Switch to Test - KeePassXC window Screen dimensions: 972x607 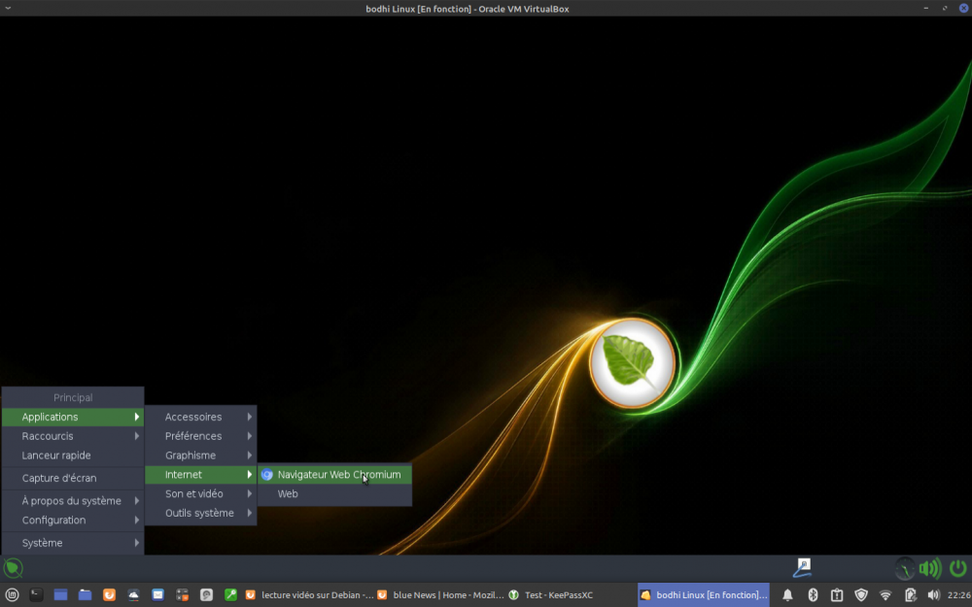tap(550, 594)
